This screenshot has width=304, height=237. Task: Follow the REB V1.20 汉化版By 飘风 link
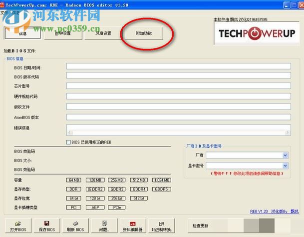(274, 211)
